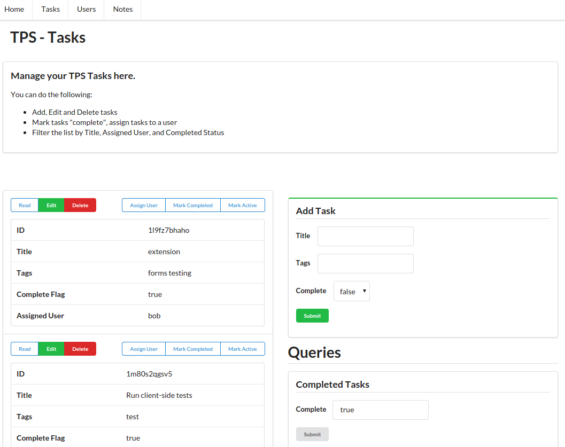Assign a user to Run client-side tests task
Image resolution: width=565 pixels, height=447 pixels.
click(x=144, y=349)
